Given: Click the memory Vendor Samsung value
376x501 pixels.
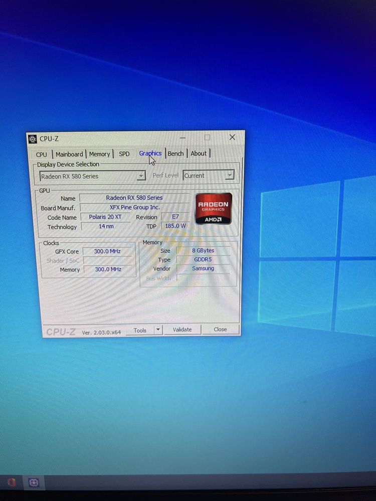Looking at the screenshot, I should 203,269.
